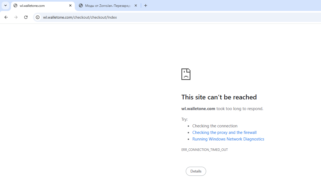Run Windows Network Diagnostics link

click(228, 139)
